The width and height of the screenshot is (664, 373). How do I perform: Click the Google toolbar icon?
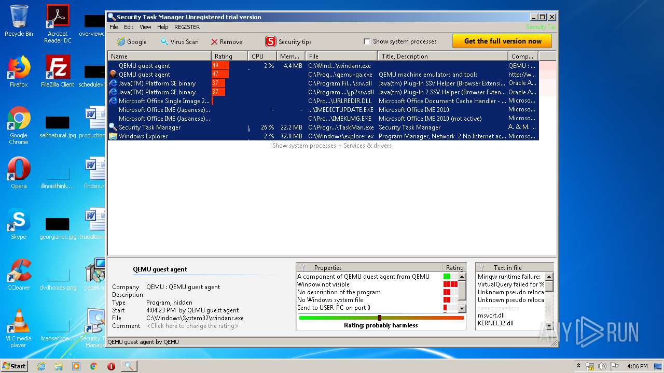pos(132,41)
